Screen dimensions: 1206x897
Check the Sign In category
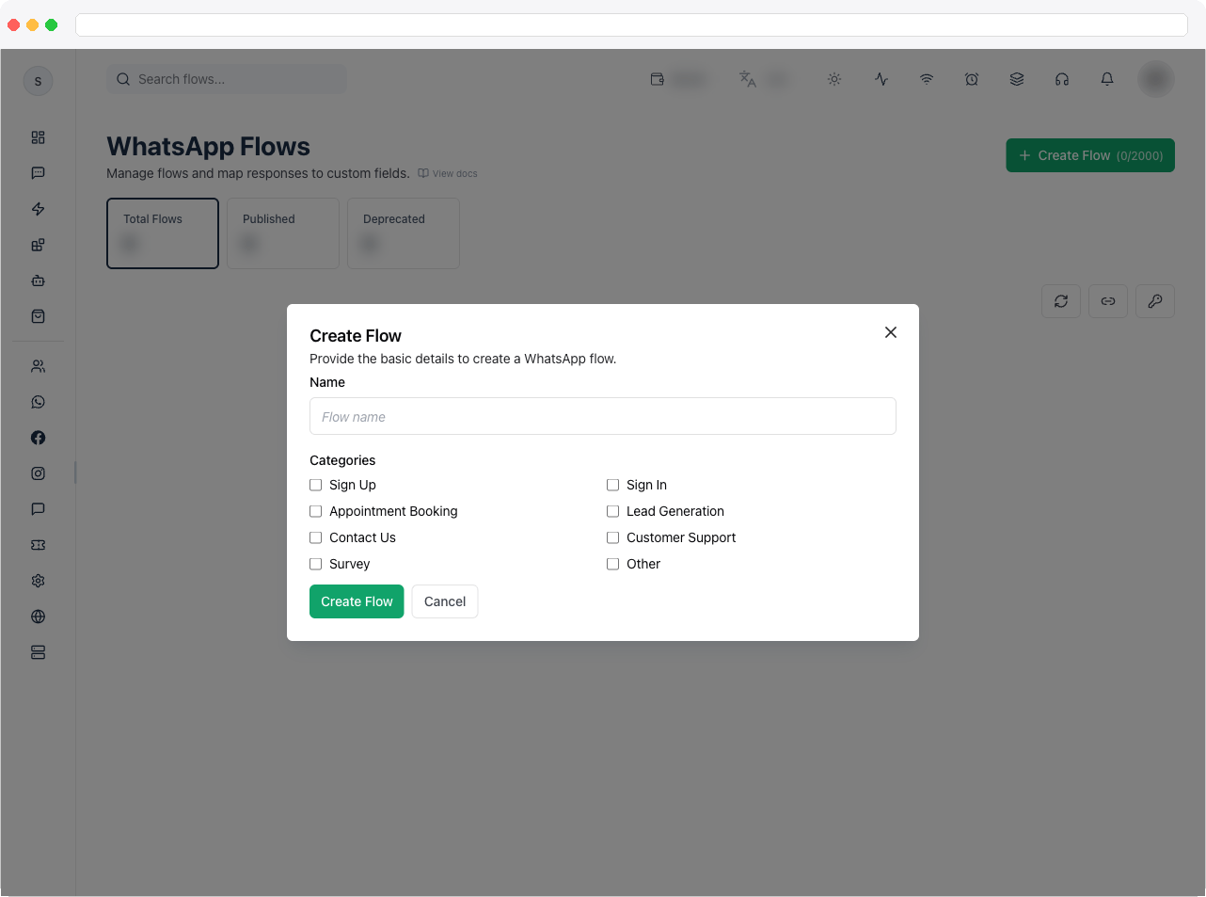(613, 485)
